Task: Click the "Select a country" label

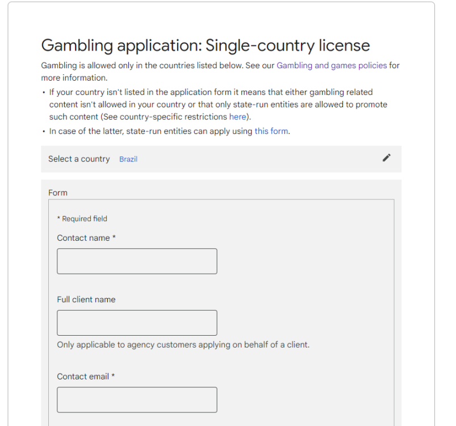Action: click(x=79, y=159)
